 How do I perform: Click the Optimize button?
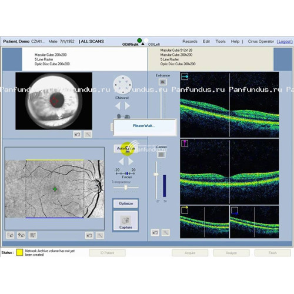tap(126, 203)
